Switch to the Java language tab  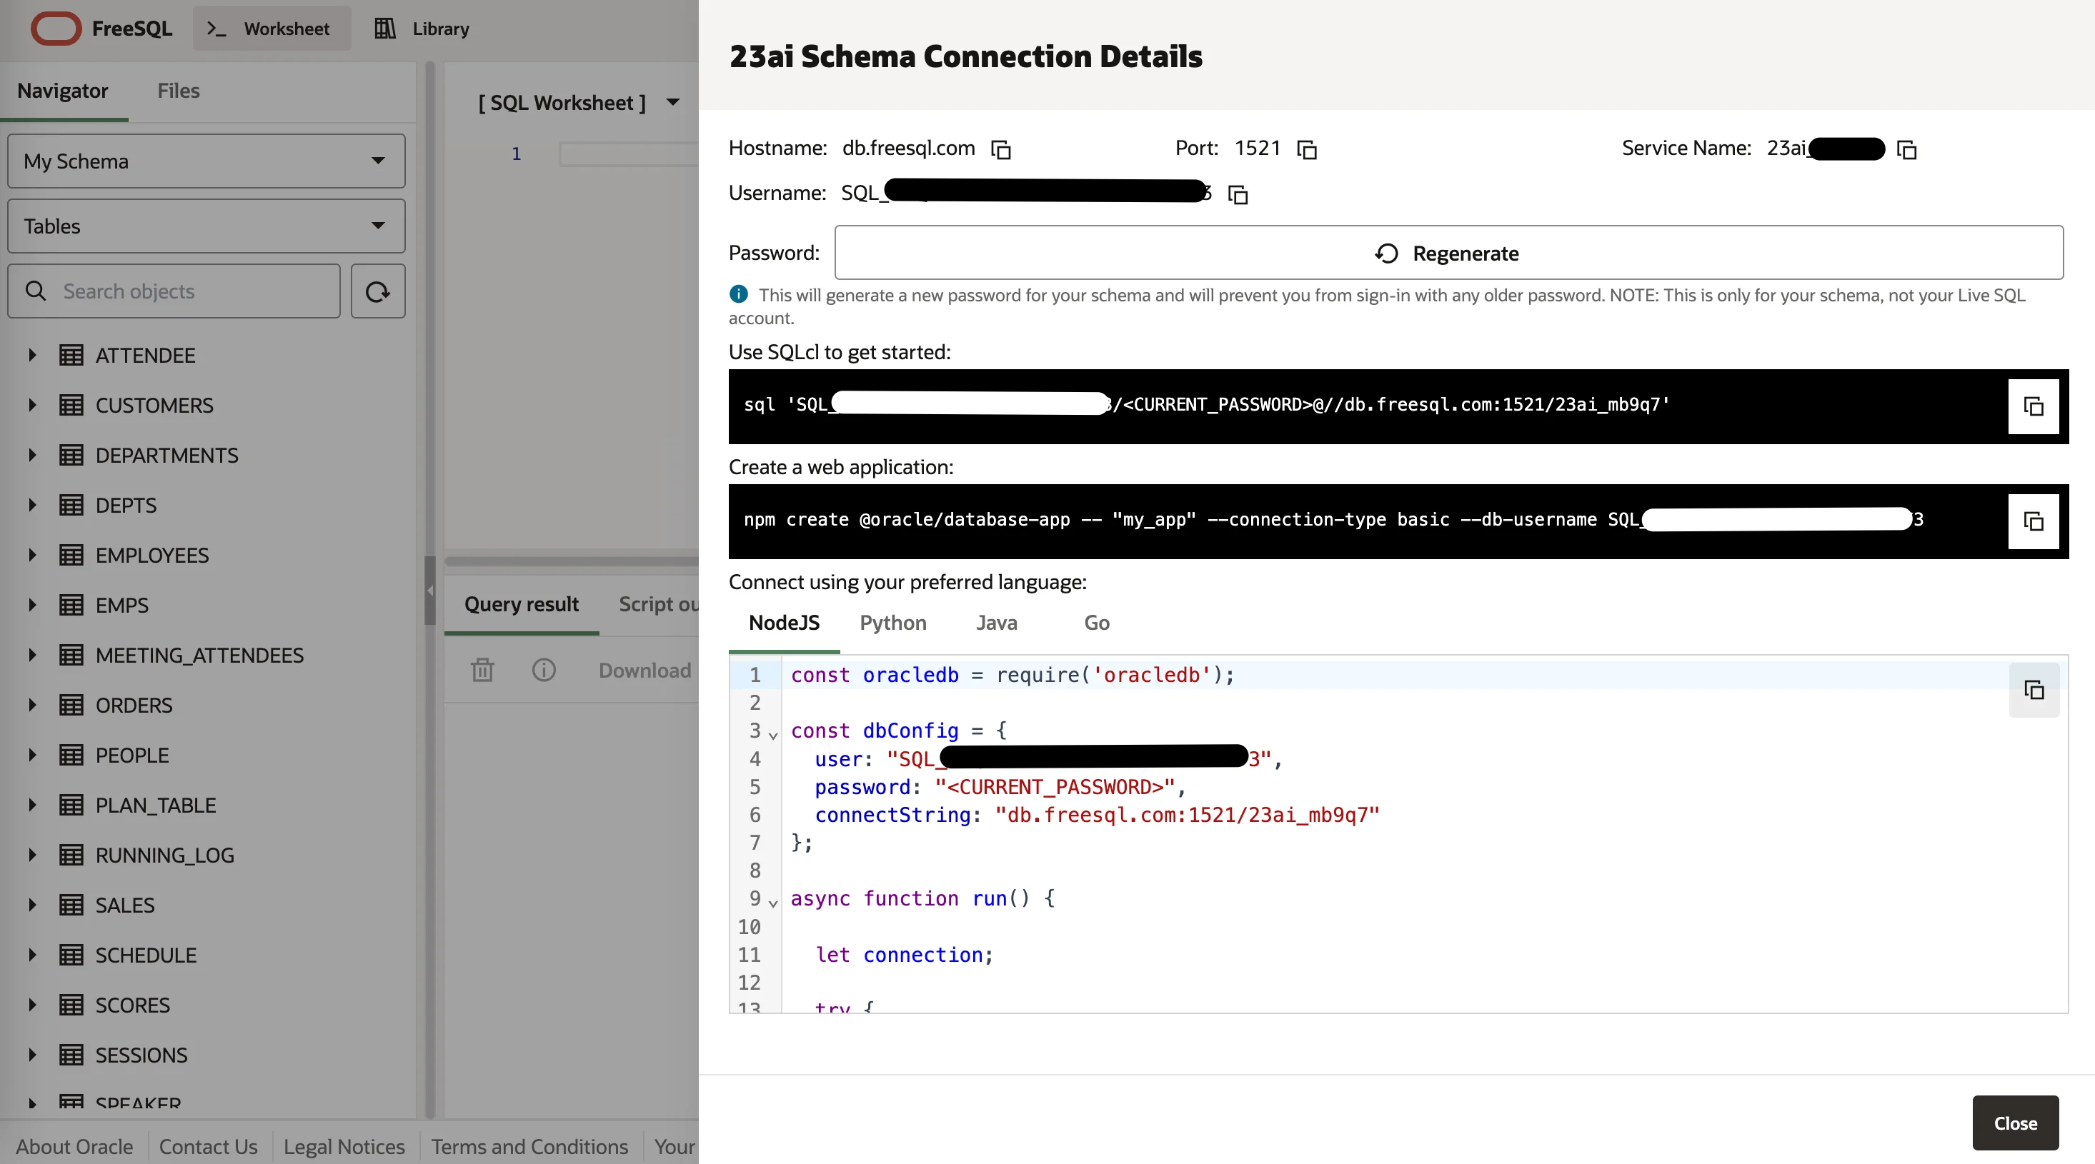coord(996,623)
